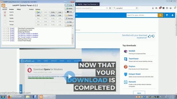This screenshot has width=177, height=99.
Task: Click the XAMPP logo icon in control panel
Action: click(x=3, y=5)
